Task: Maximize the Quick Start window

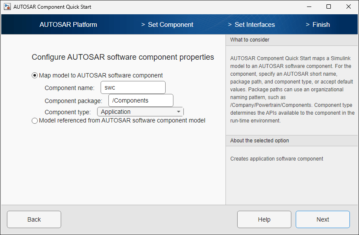Action: click(x=329, y=6)
